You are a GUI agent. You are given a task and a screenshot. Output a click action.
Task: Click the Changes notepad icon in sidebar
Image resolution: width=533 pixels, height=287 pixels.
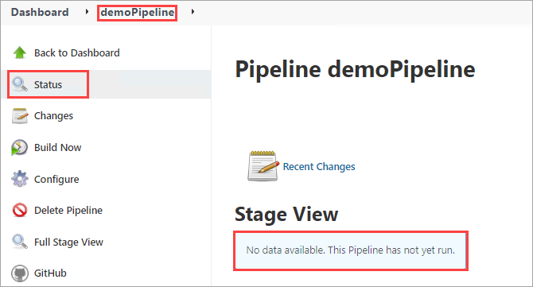pos(20,116)
